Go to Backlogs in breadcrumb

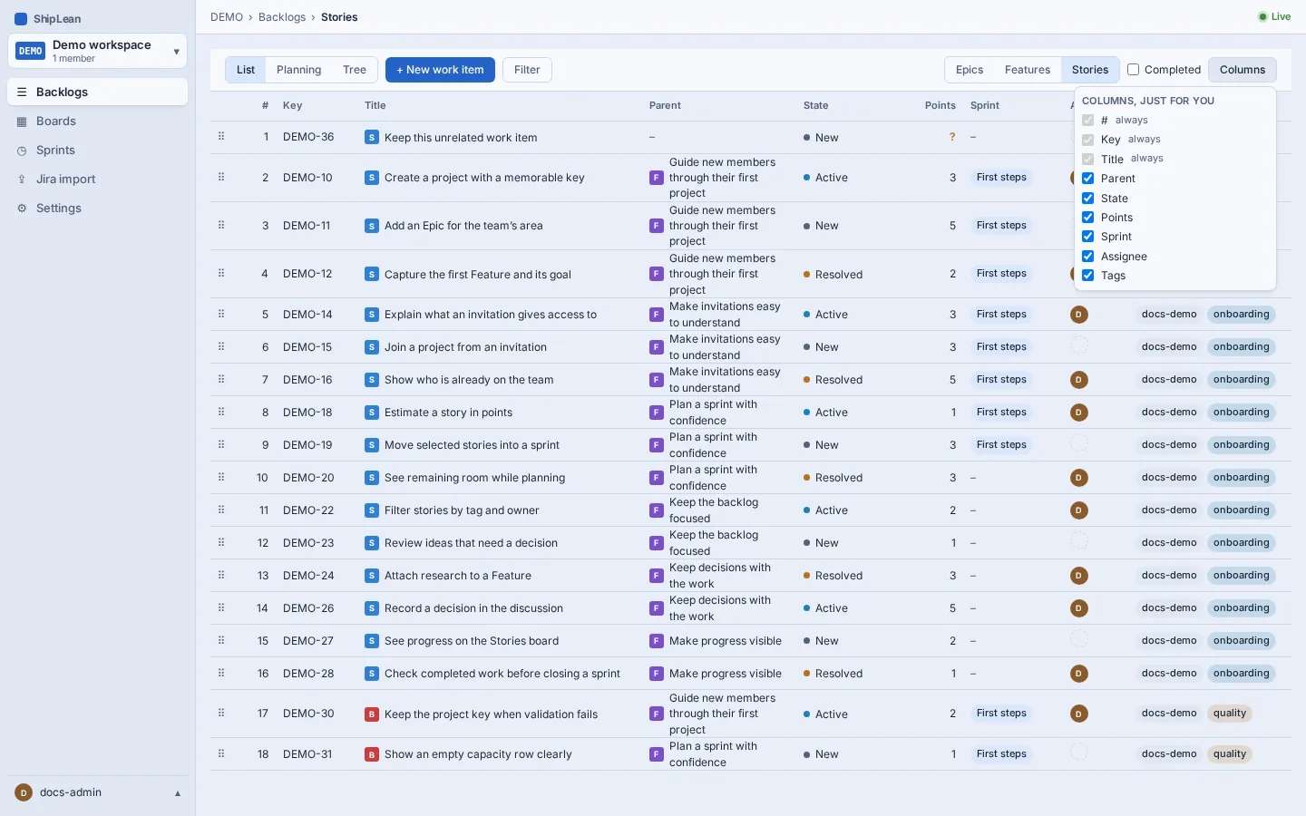pos(282,17)
